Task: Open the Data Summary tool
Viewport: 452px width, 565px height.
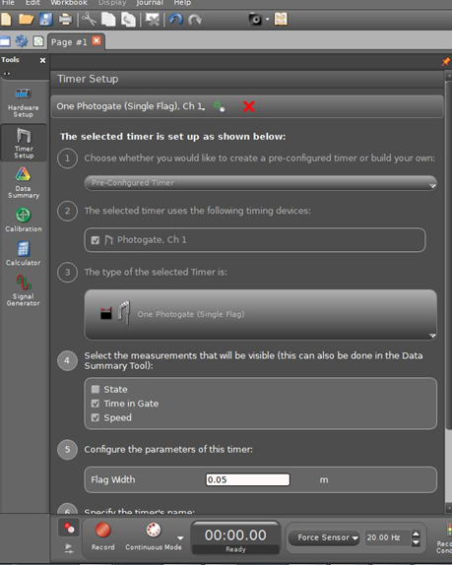Action: 23,183
